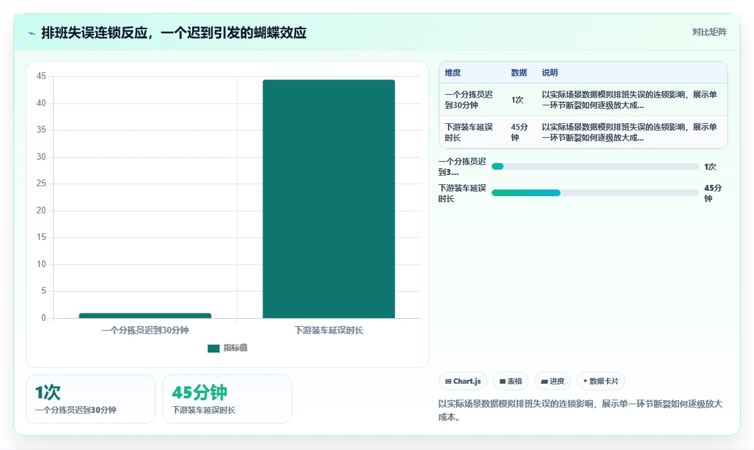Click the Chart.js tag
This screenshot has height=450, width=754.
(x=462, y=381)
